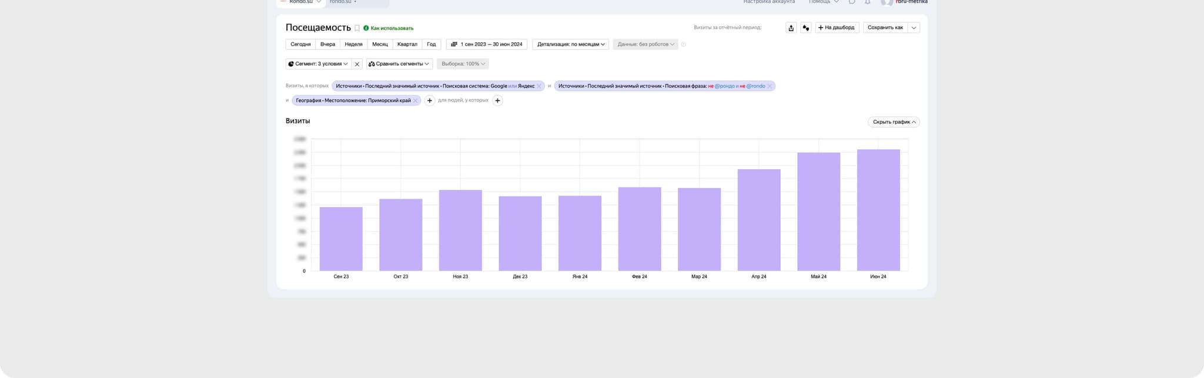Screen dimensions: 1204x378
Task: Click the На дашборд button
Action: tap(837, 28)
